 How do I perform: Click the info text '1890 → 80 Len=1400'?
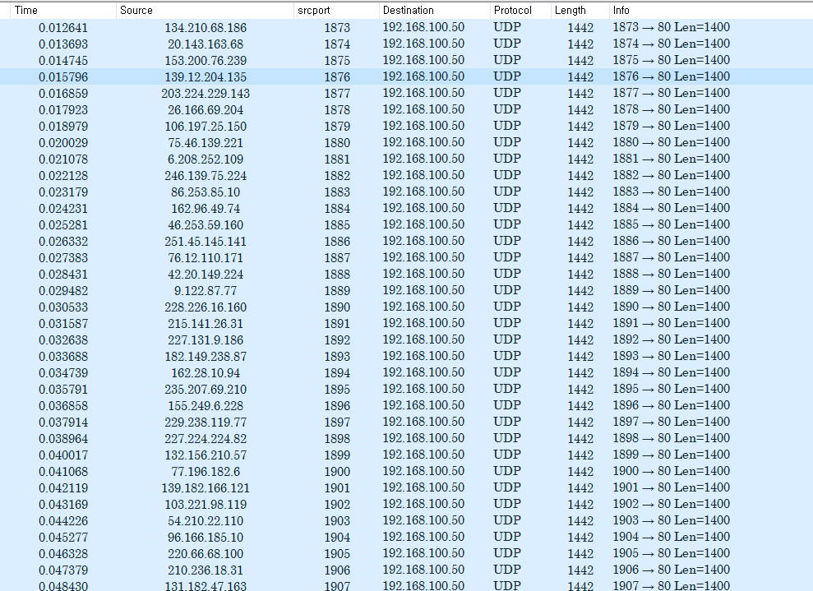671,307
